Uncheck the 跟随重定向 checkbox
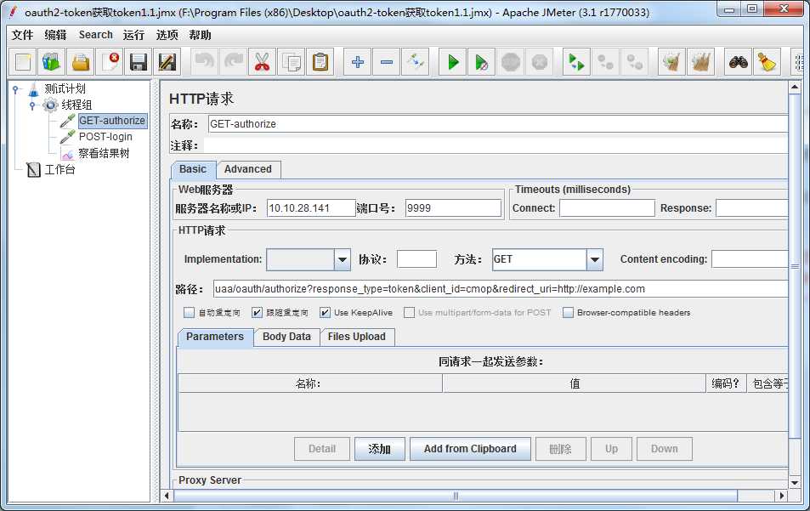This screenshot has width=810, height=511. (x=257, y=313)
